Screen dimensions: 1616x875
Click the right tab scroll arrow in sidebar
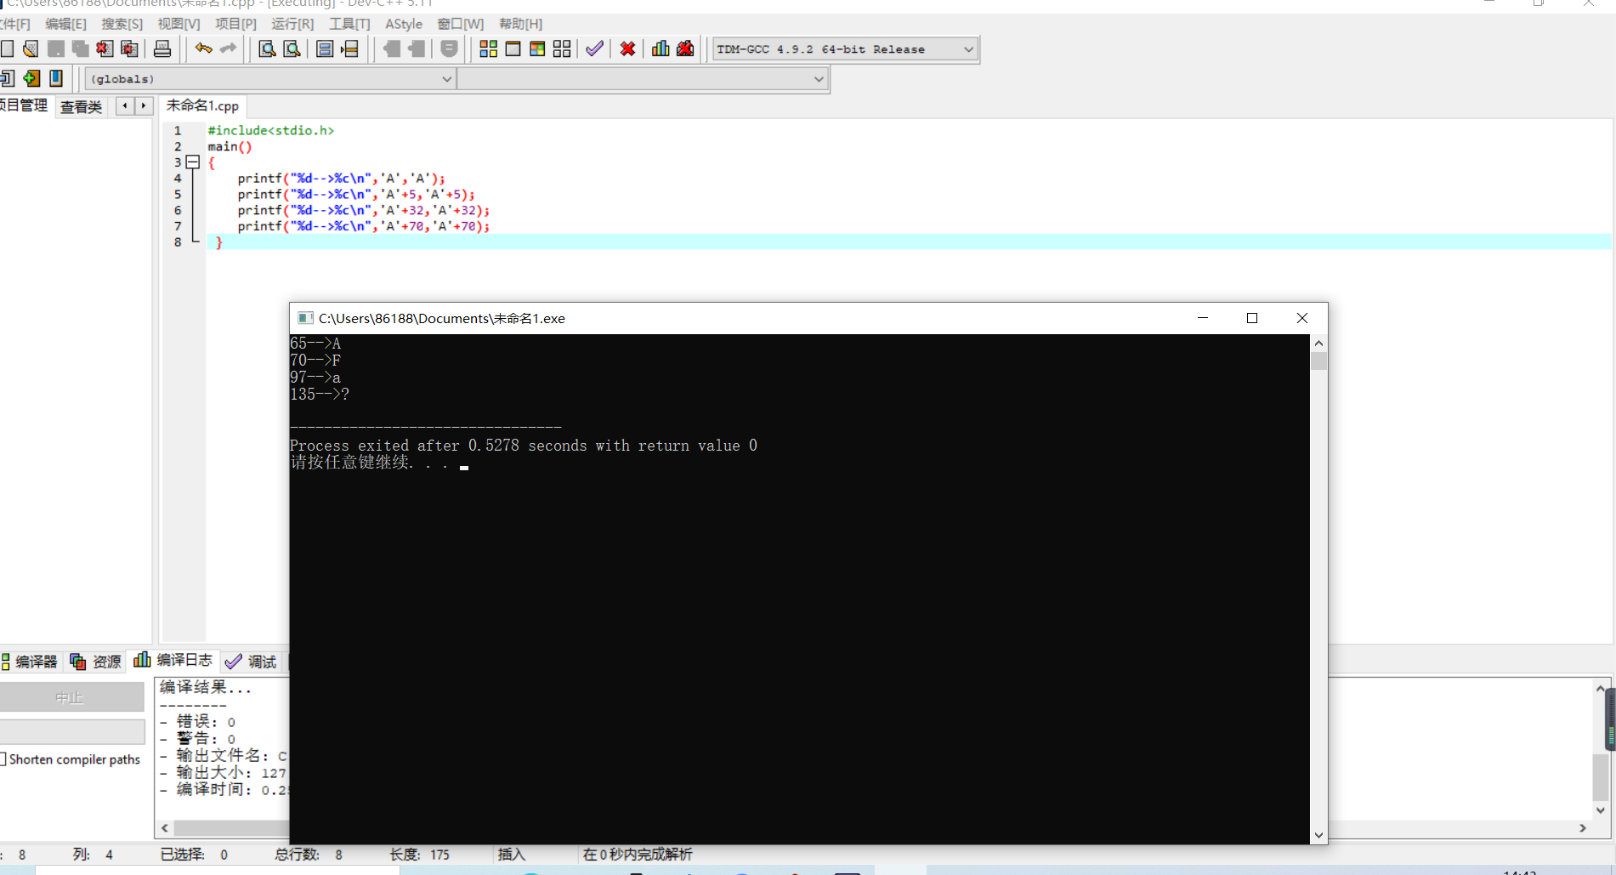coord(143,105)
